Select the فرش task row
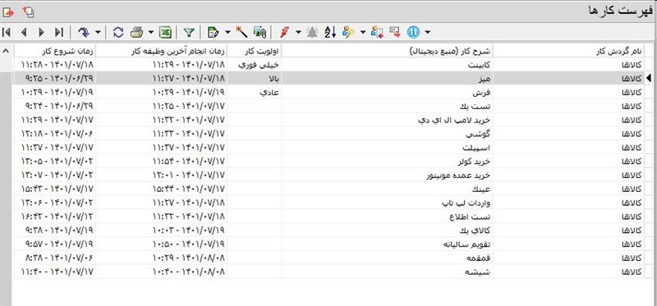 point(328,92)
